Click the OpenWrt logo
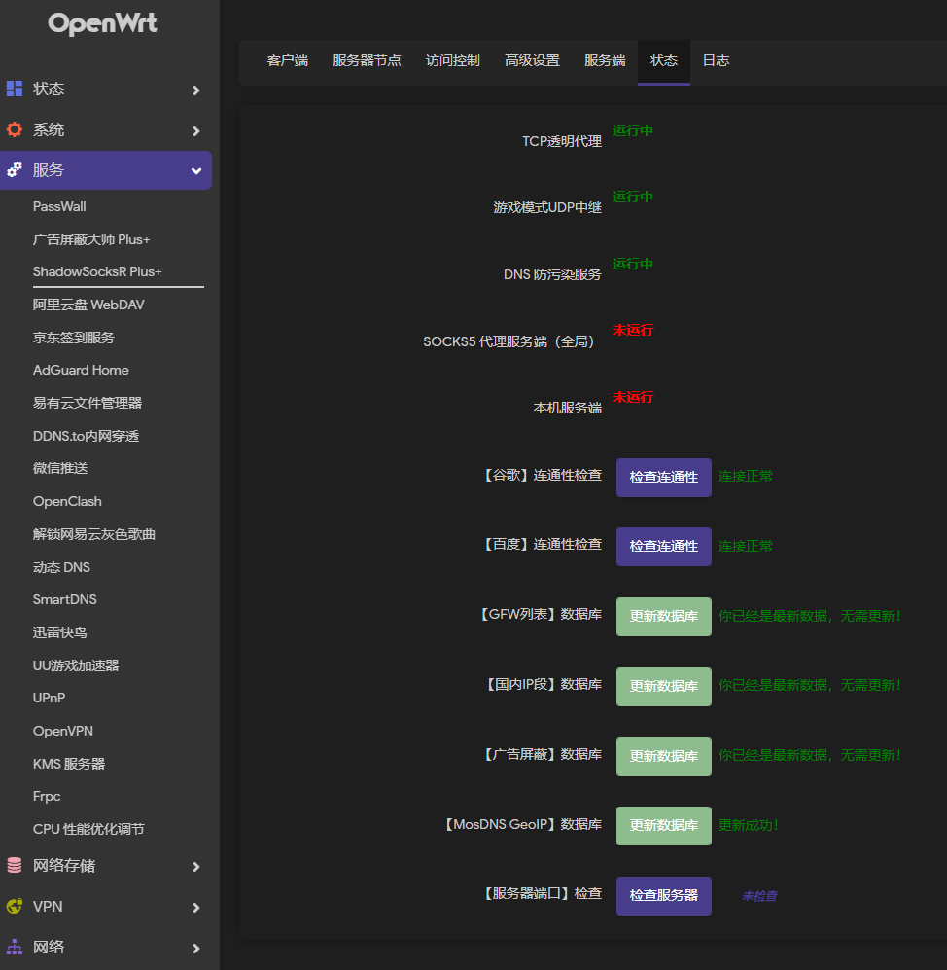The height and width of the screenshot is (970, 947). point(103,23)
